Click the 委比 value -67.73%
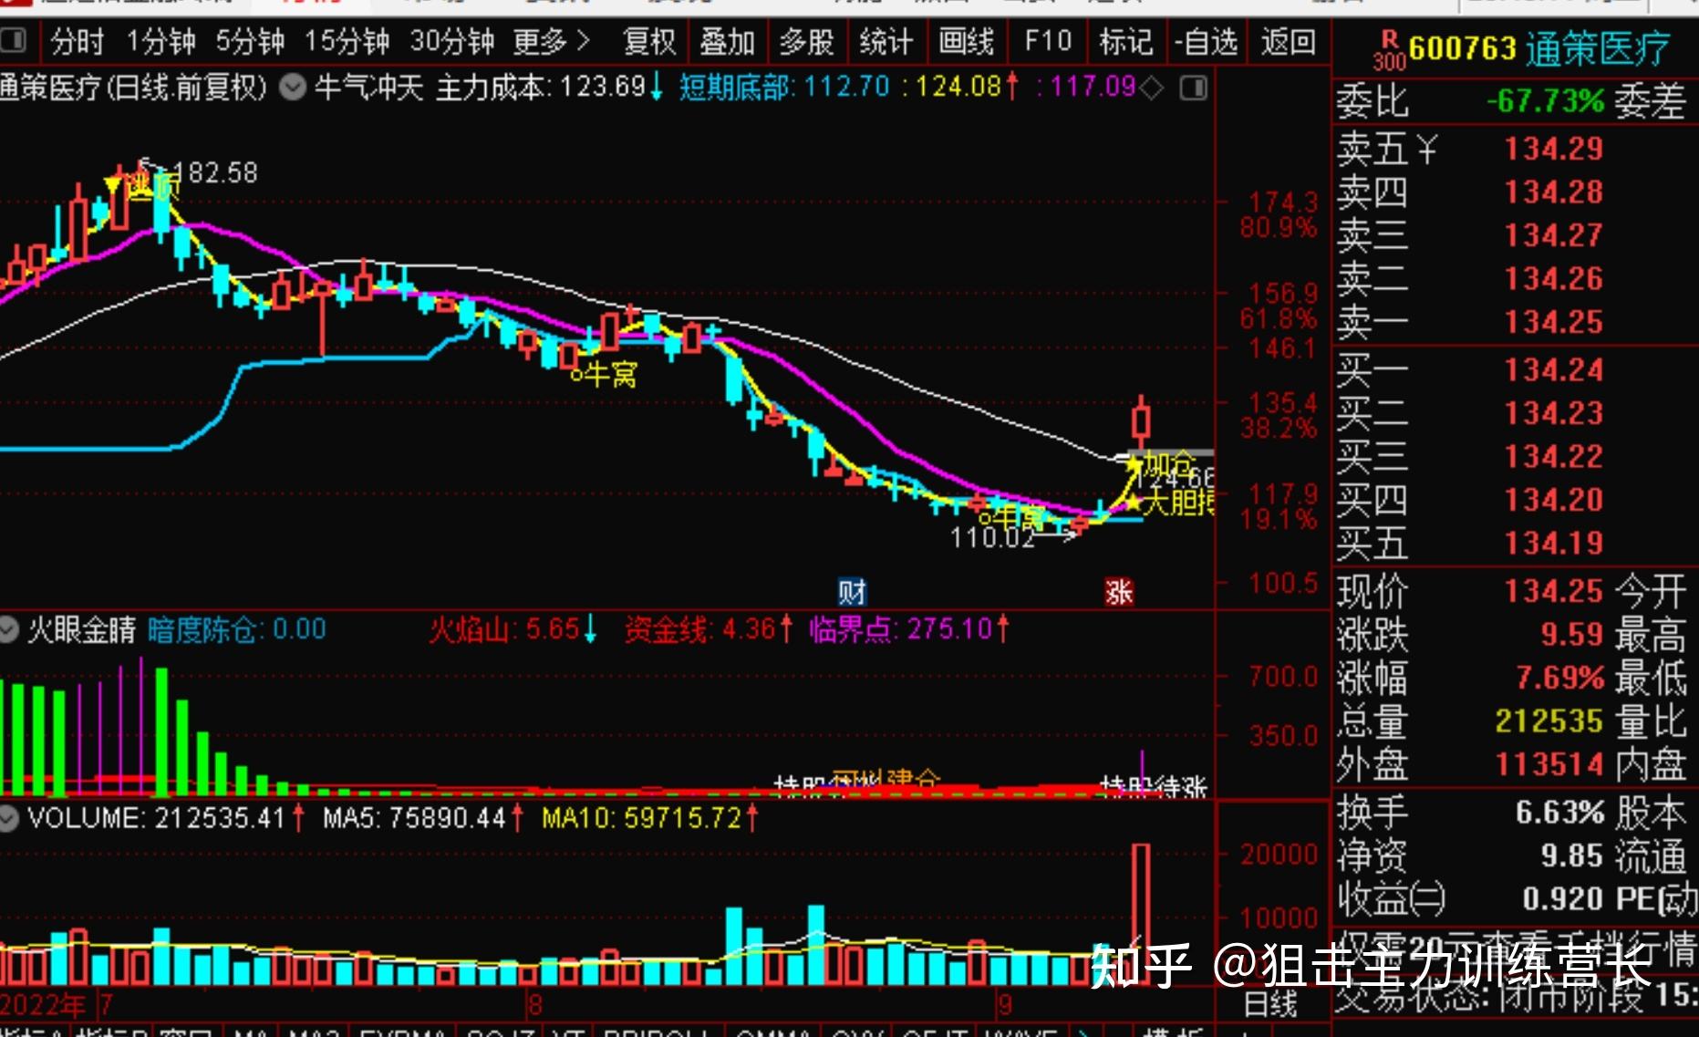This screenshot has width=1699, height=1037. point(1546,100)
